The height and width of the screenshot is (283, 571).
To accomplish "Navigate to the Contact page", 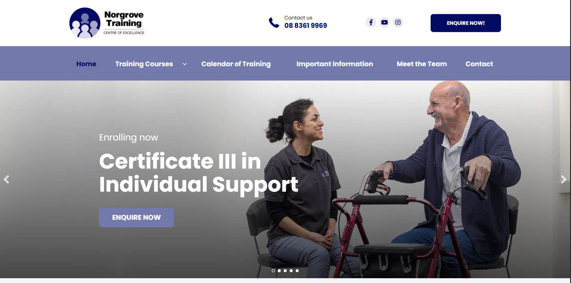I will click(x=479, y=64).
